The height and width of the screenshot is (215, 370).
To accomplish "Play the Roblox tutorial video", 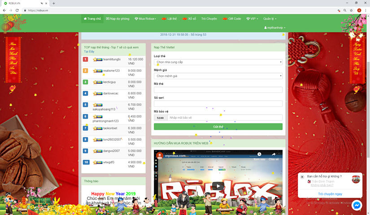I will coord(218,186).
